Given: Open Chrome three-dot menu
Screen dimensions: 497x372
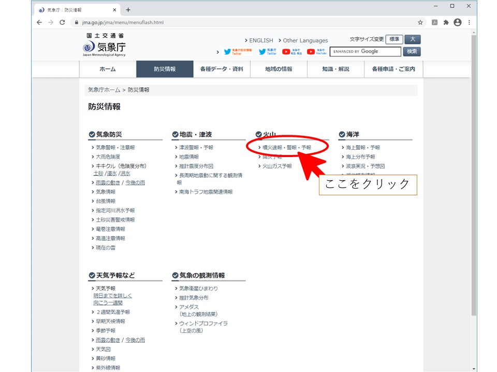Looking at the screenshot, I should tap(469, 23).
